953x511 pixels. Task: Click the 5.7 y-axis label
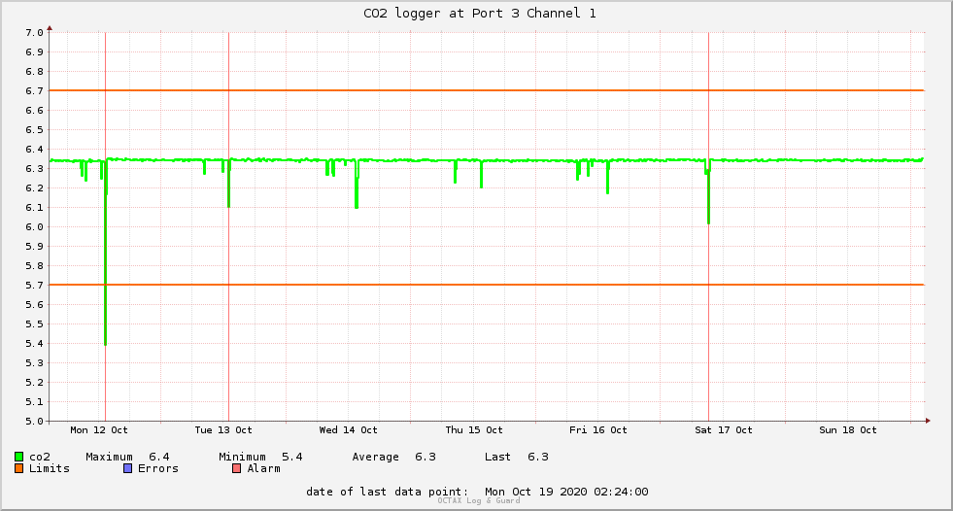(35, 285)
